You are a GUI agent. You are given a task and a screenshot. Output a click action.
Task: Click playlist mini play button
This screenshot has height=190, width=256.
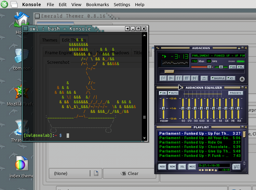[x=203, y=170]
